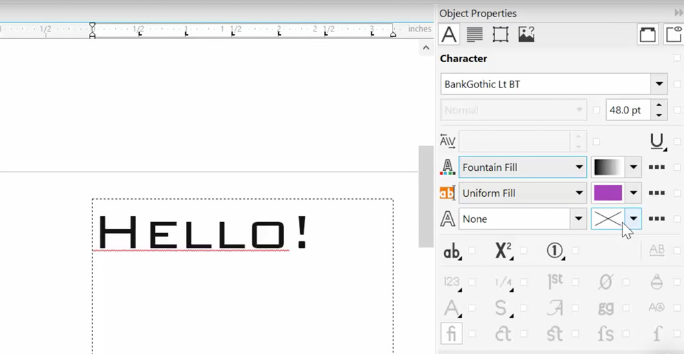
Task: Click the ornaments icon
Action: coord(657,282)
